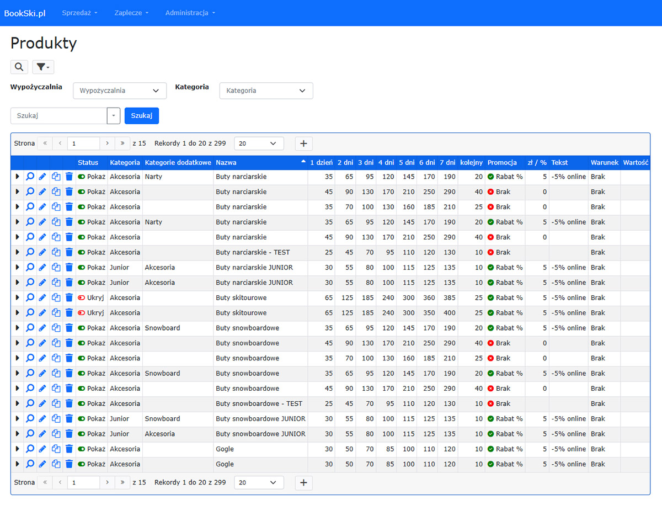Viewport: 662px width, 505px height.
Task: Open the Kategoria filter dropdown
Action: point(266,91)
